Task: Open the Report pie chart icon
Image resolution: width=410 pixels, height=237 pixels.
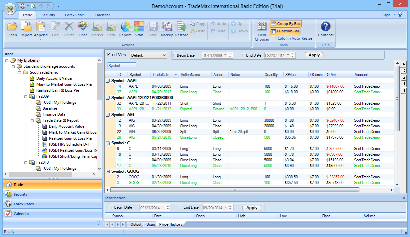Action: [x=125, y=26]
